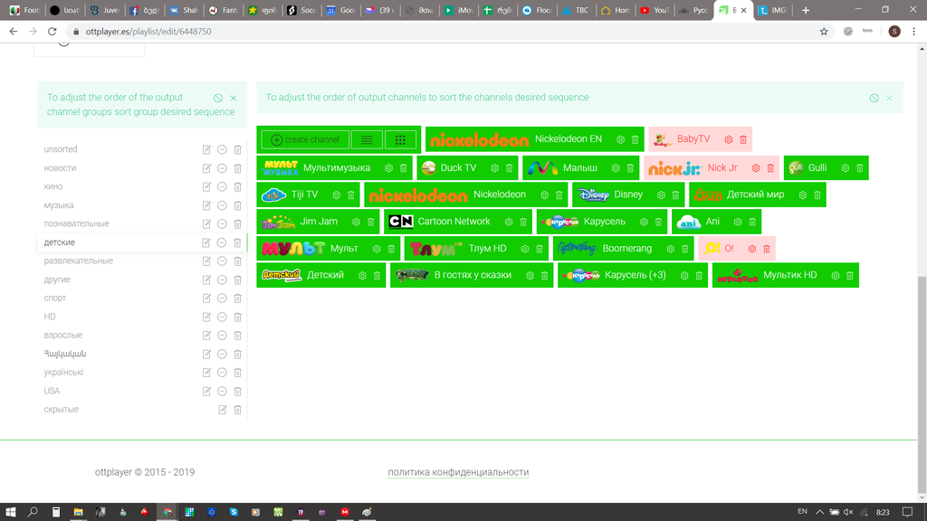Open settings gear for Детский мир
Image resolution: width=927 pixels, height=521 pixels.
[803, 195]
